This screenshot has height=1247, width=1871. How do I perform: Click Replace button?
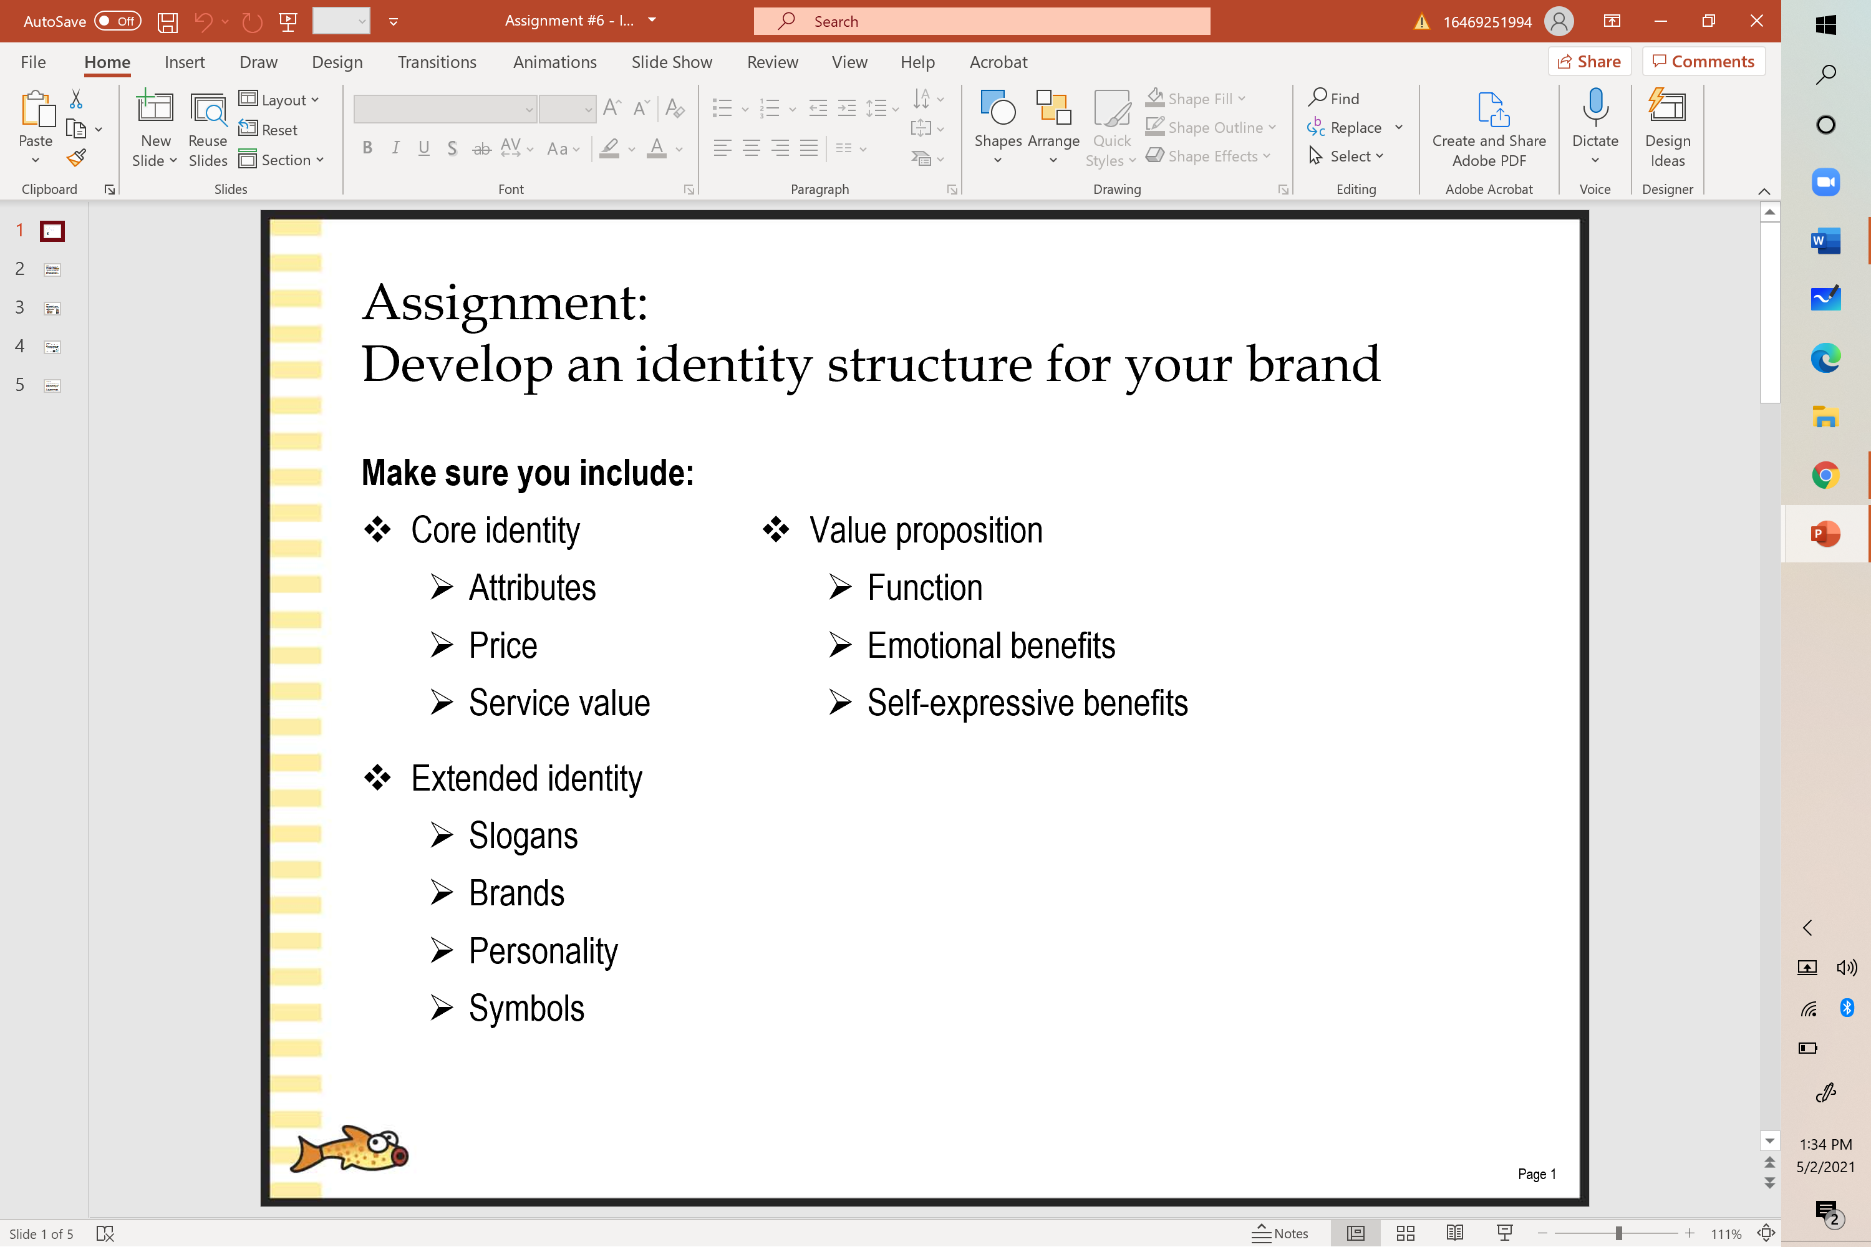(x=1345, y=127)
